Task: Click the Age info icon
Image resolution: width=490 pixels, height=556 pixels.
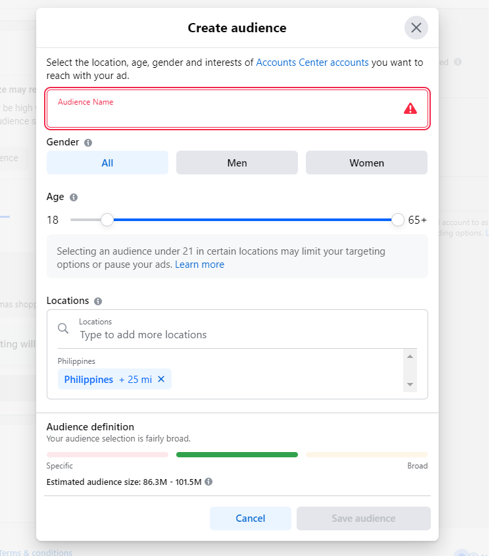Action: (x=74, y=197)
